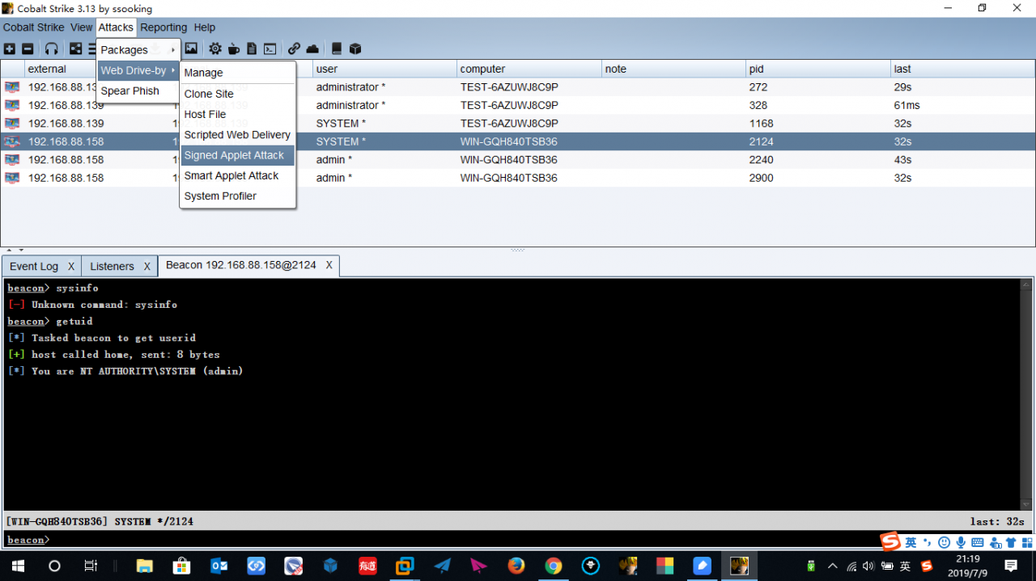Click the Cortana circle on taskbar
The height and width of the screenshot is (581, 1036).
(x=54, y=566)
